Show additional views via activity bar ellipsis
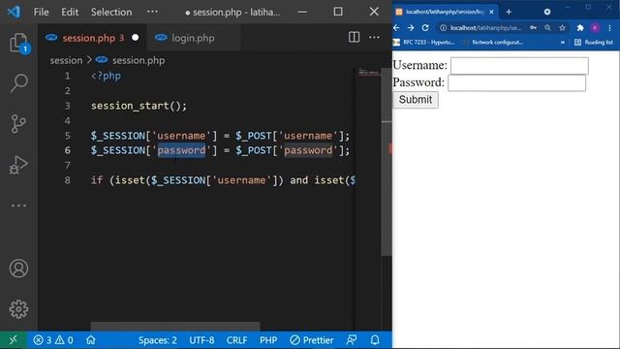The image size is (620, 349). (18, 206)
